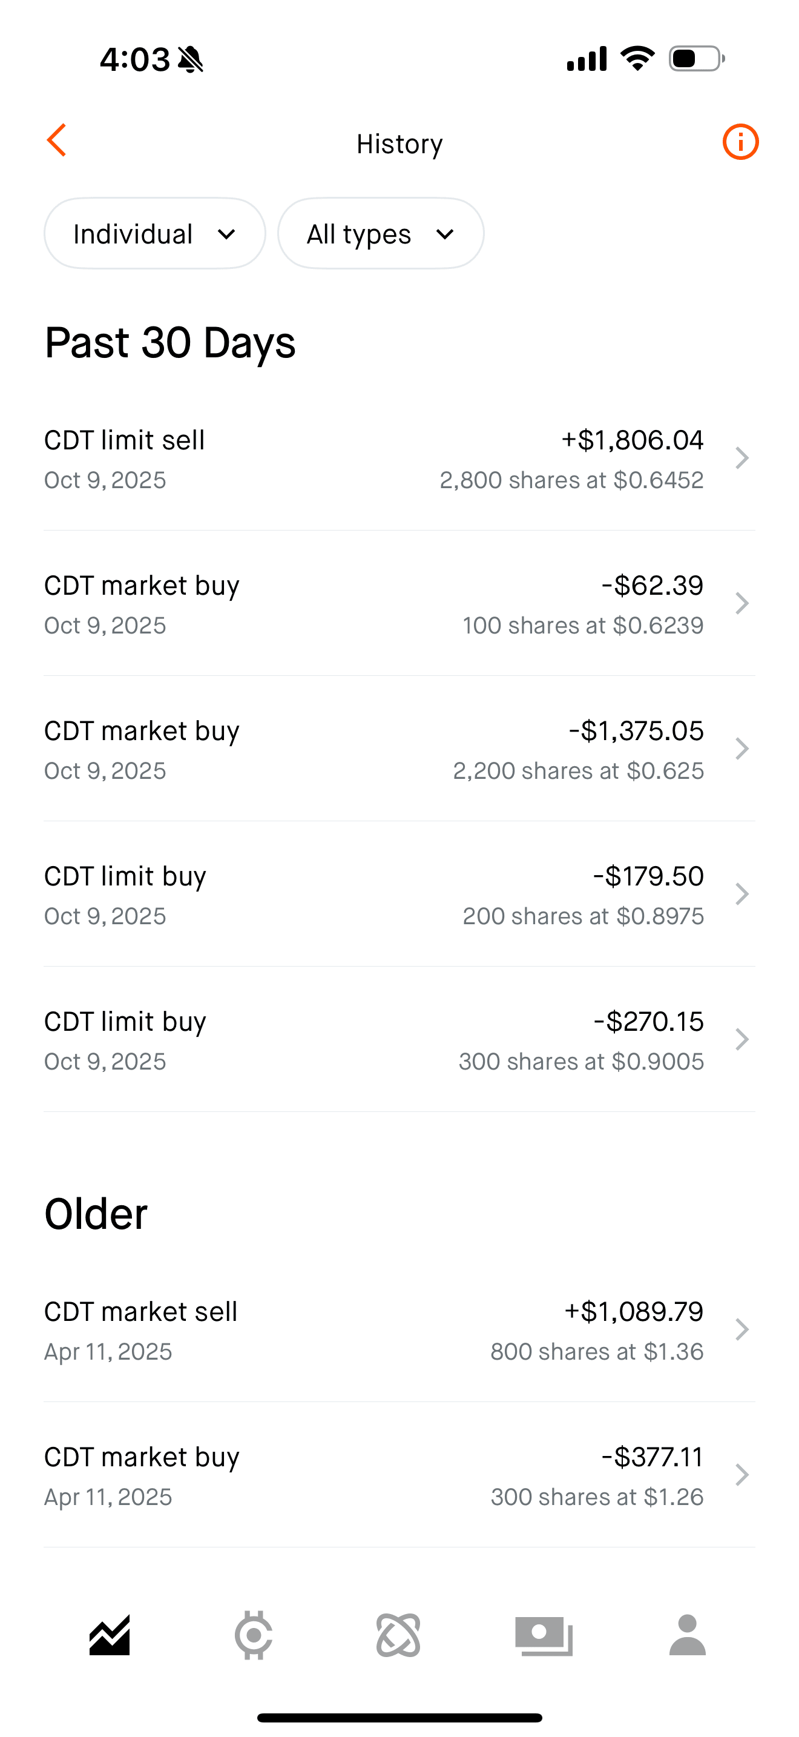Tap chevron beside the -$270.15 limit buy
This screenshot has height=1737, width=799.
coord(741,1040)
